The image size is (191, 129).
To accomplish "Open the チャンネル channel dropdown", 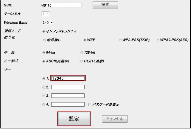I will click(x=45, y=14).
